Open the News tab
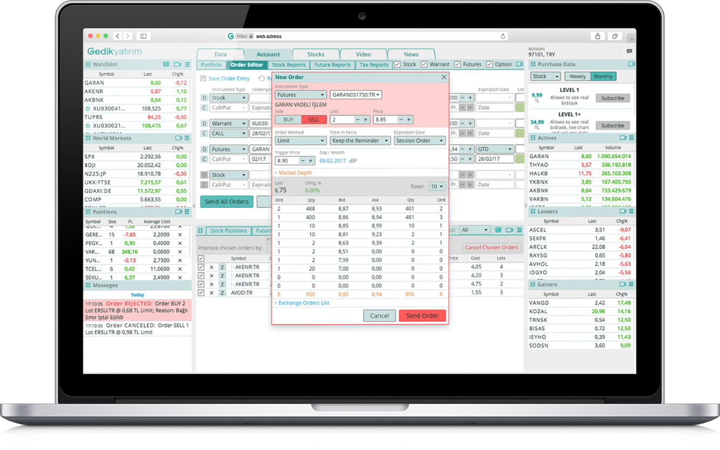Screen dimensions: 720x450 click(x=411, y=54)
